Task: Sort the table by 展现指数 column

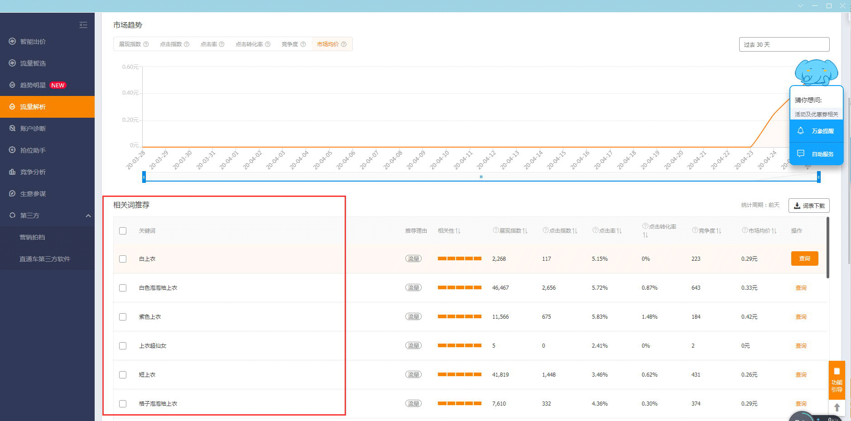Action: pyautogui.click(x=525, y=231)
